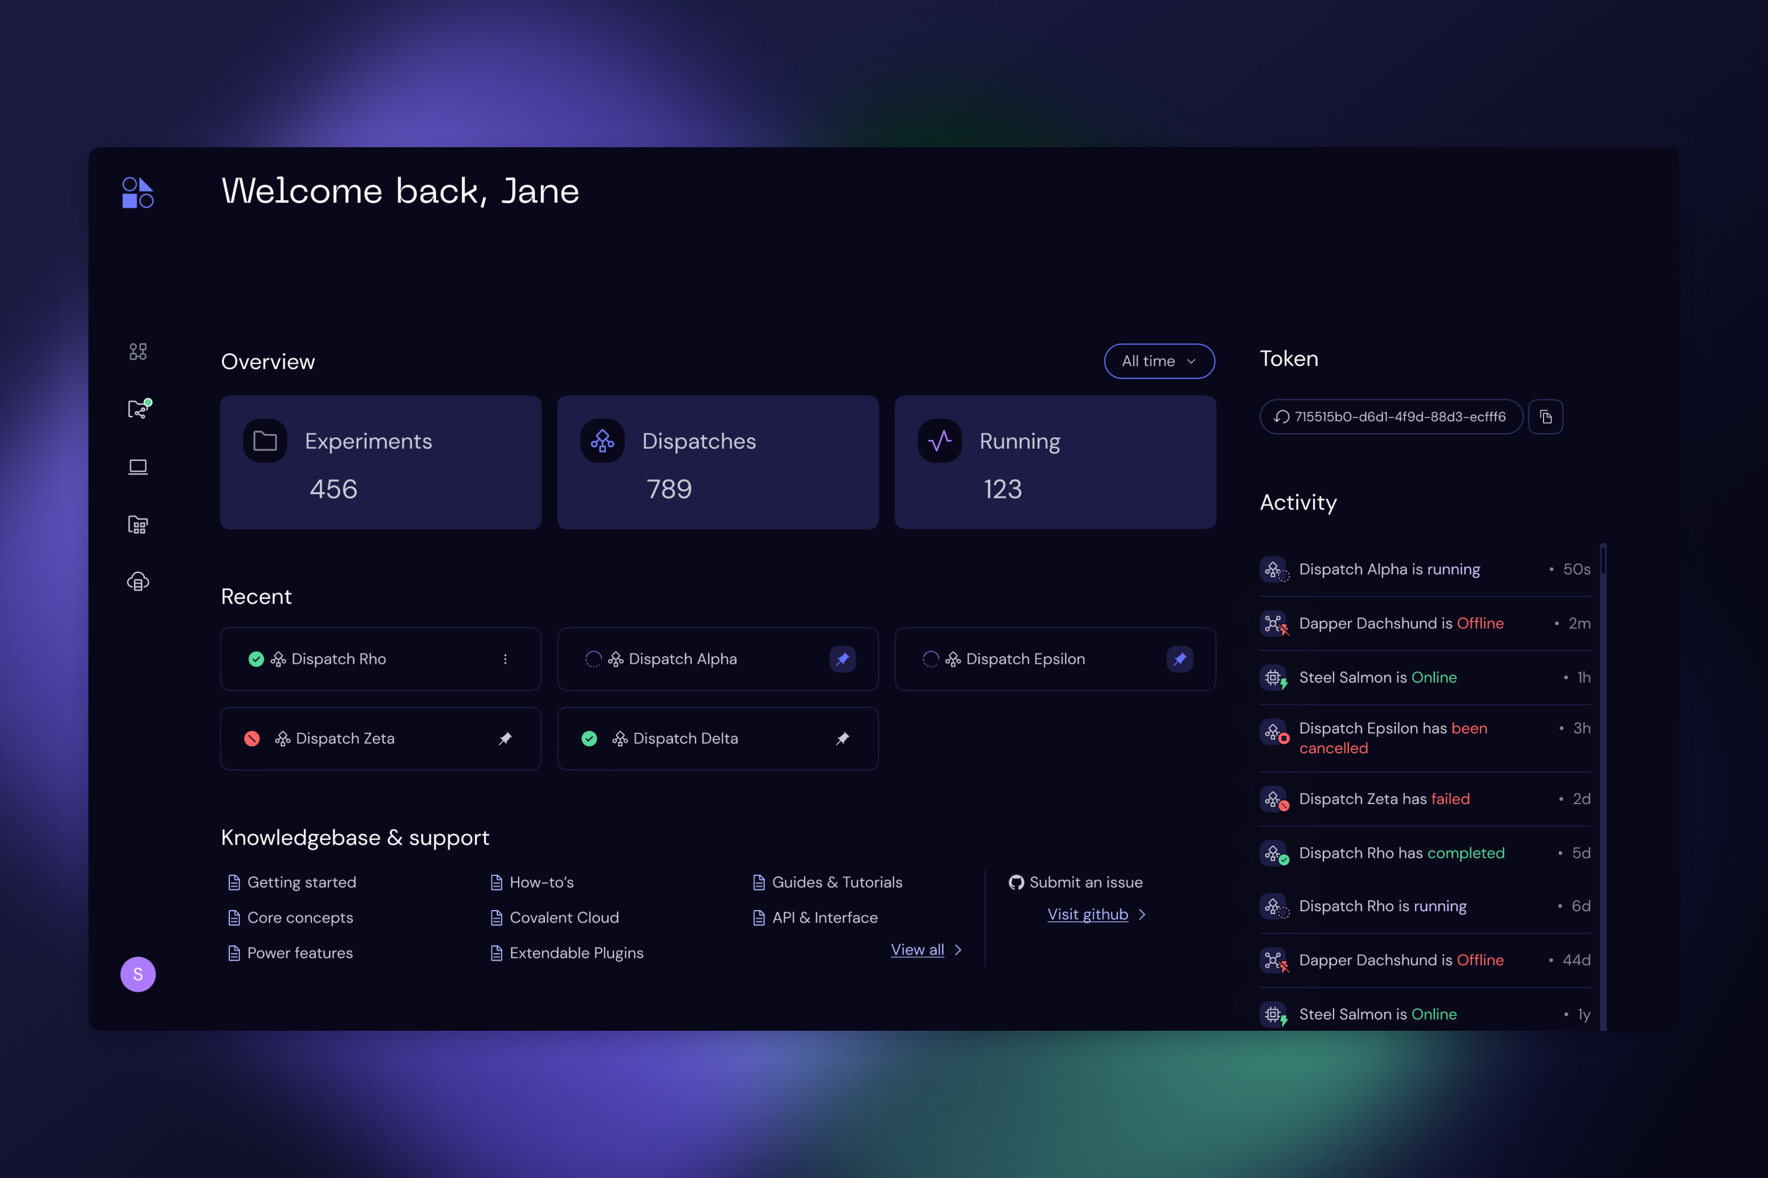Click the Covalent logo icon
This screenshot has height=1178, width=1768.
click(x=137, y=193)
